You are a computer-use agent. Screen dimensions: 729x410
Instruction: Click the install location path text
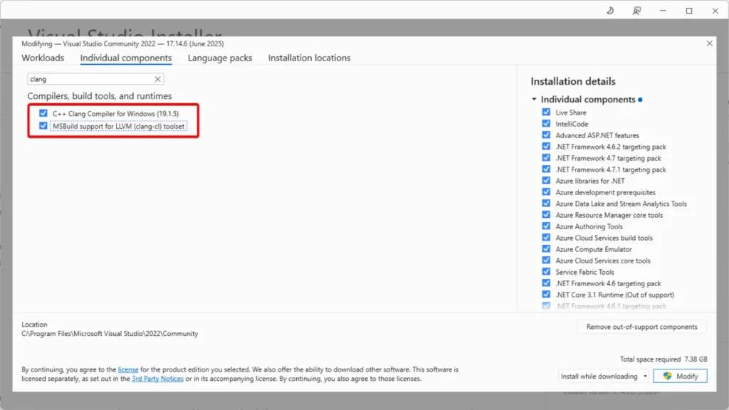pos(110,334)
